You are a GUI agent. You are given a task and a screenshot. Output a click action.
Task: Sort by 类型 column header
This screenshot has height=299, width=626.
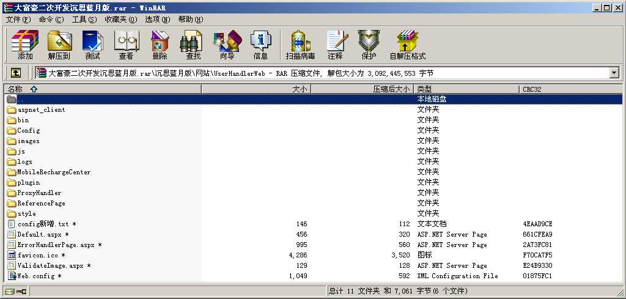[x=466, y=89]
